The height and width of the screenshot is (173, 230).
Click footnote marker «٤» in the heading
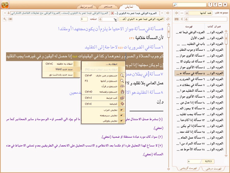(120, 48)
